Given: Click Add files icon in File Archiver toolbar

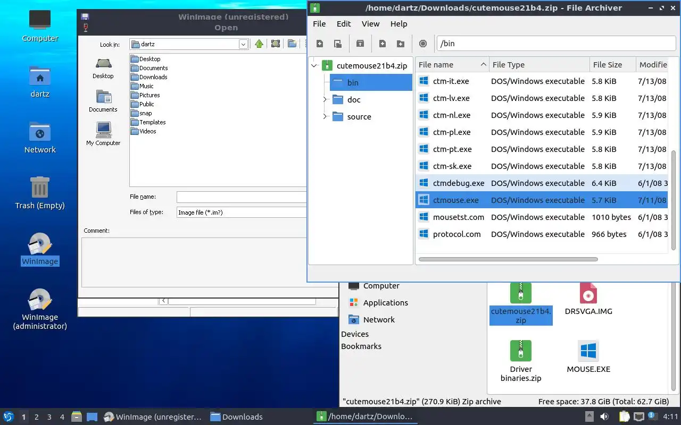Looking at the screenshot, I should point(383,44).
